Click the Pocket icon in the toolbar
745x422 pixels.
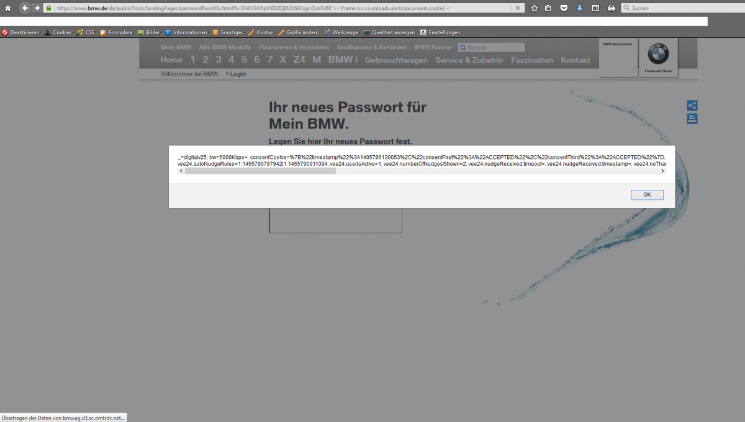pos(564,8)
